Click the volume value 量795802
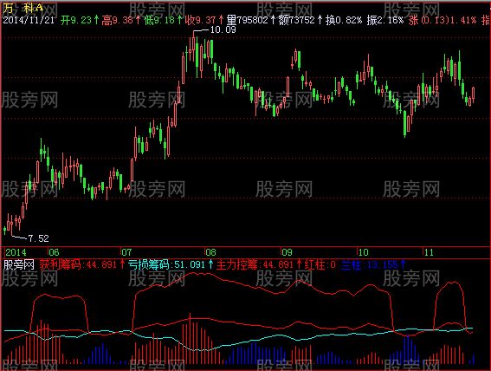491x371 pixels. point(247,20)
